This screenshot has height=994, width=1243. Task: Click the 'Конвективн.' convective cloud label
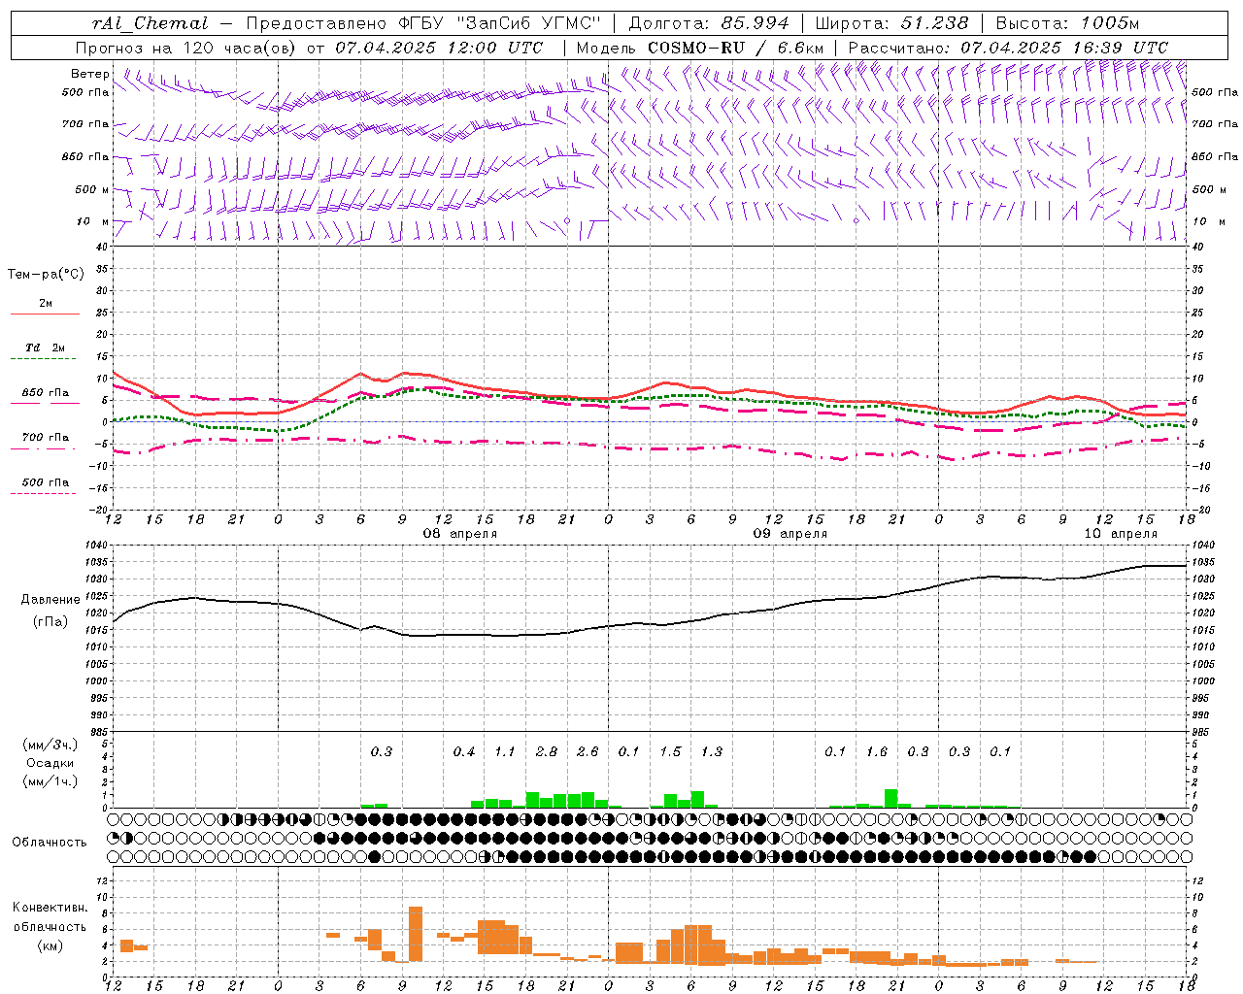50,908
